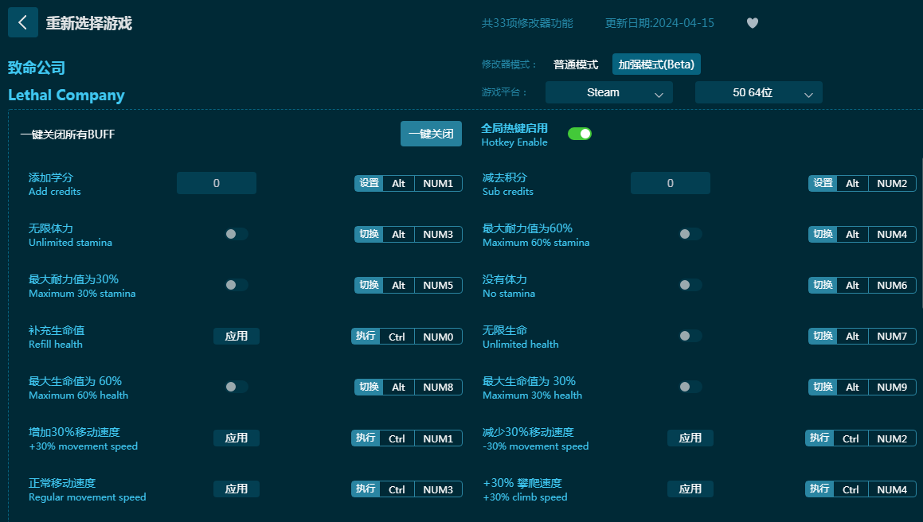The height and width of the screenshot is (522, 923).
Task: Apply -30% movement speed
Action: [x=690, y=438]
